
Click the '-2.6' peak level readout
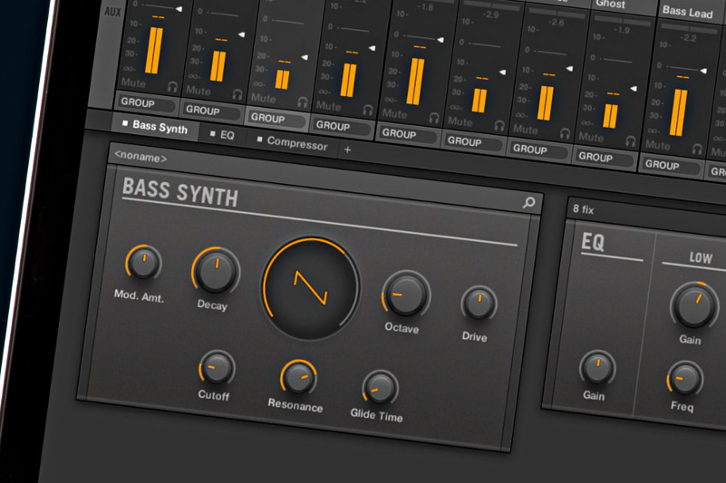[557, 22]
